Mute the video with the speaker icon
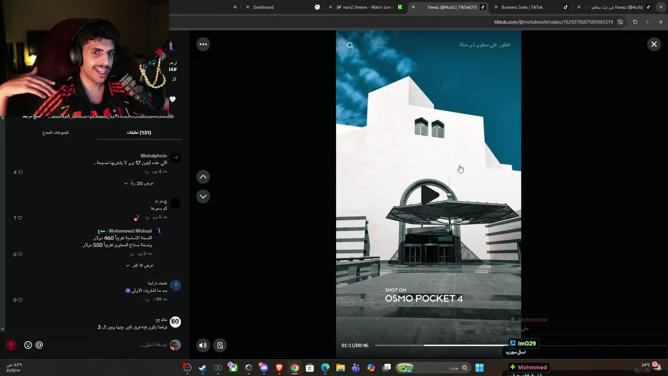Image resolution: width=668 pixels, height=376 pixels. tap(203, 345)
